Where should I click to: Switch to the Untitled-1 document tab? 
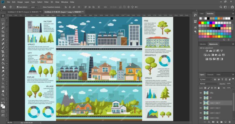pos(11,12)
